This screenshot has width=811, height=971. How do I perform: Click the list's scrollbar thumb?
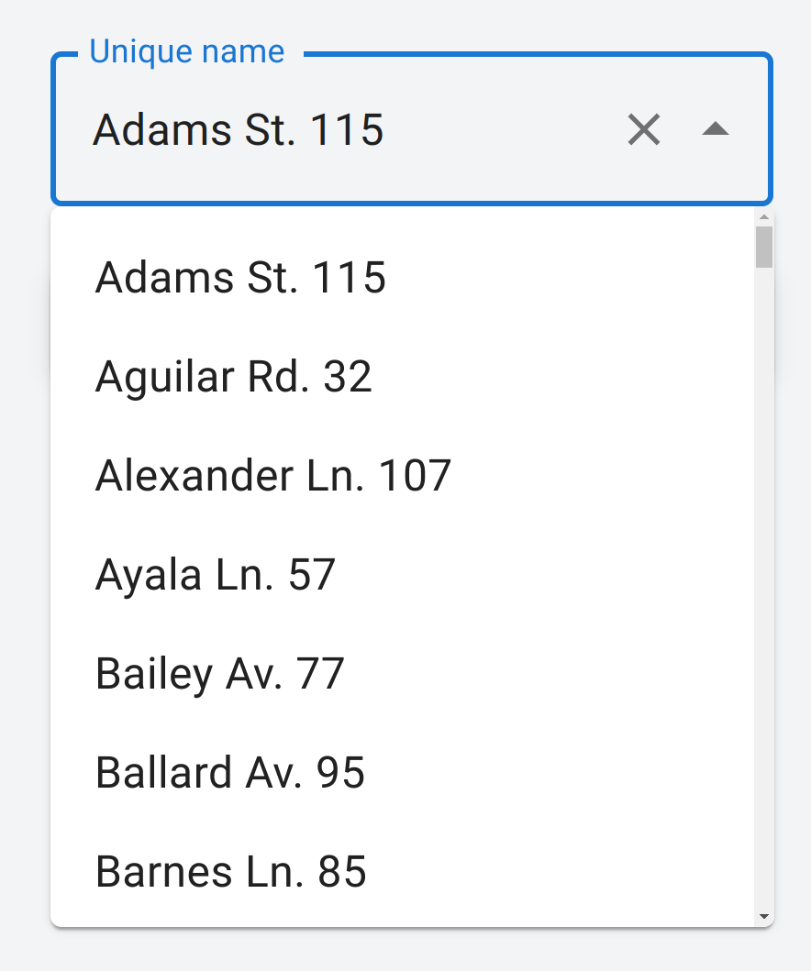point(764,246)
